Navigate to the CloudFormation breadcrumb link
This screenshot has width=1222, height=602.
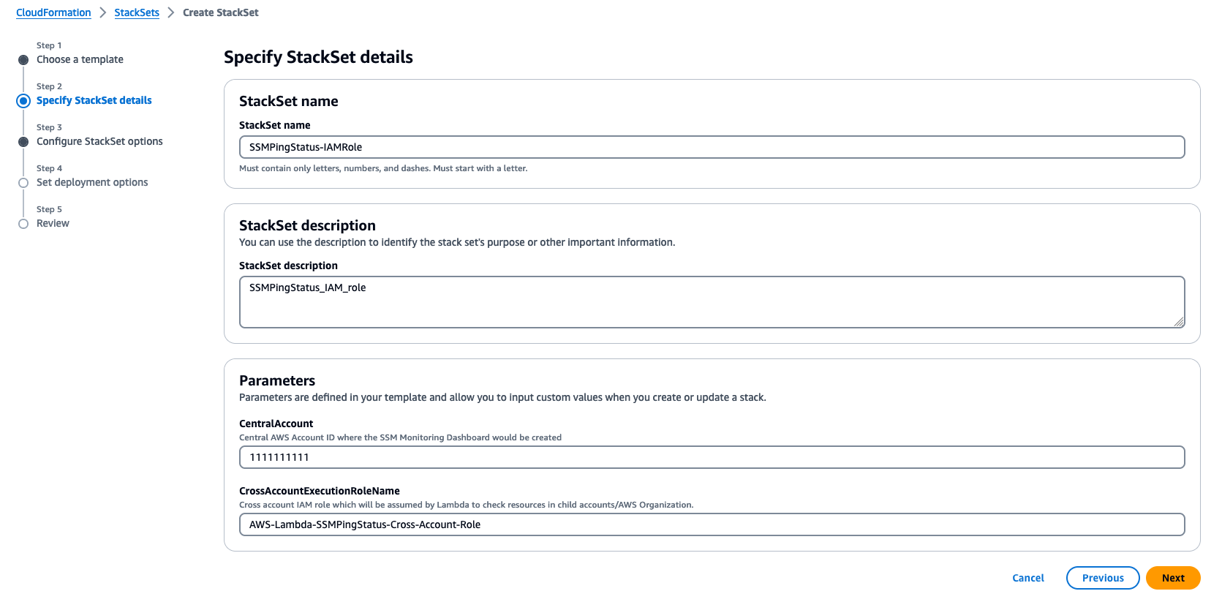[53, 12]
